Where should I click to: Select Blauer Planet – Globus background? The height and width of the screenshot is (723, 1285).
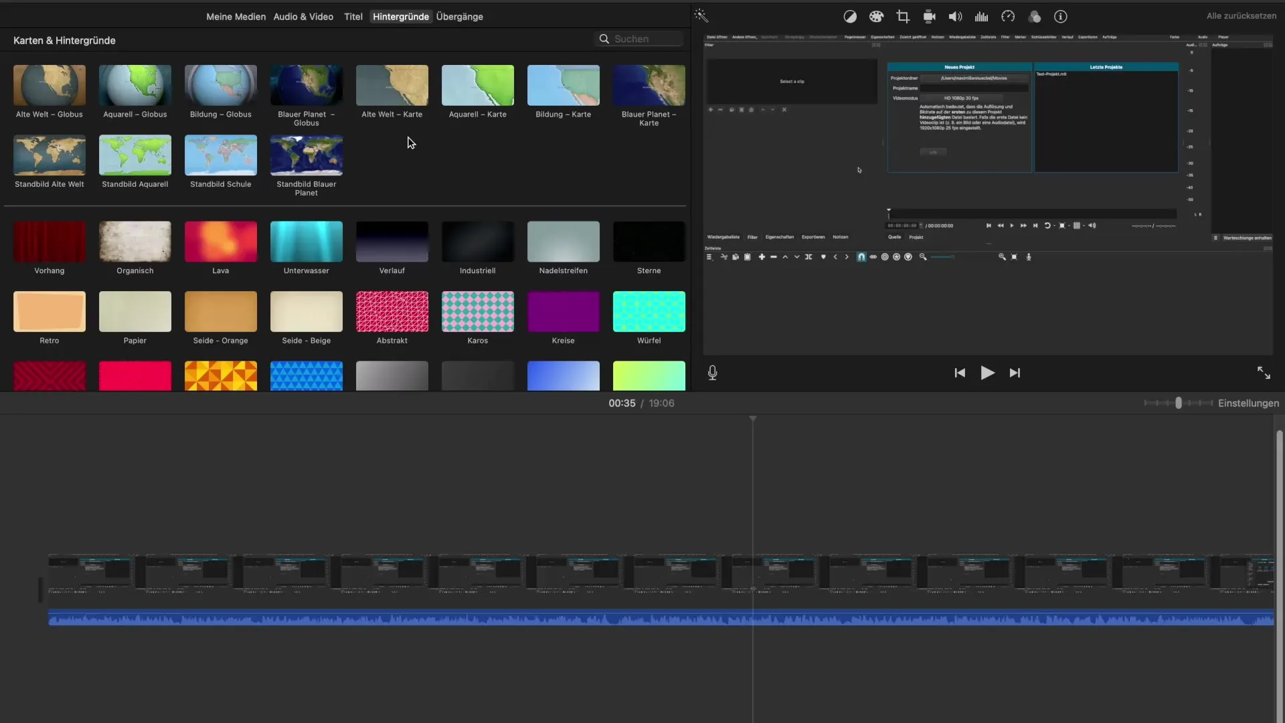pyautogui.click(x=307, y=86)
